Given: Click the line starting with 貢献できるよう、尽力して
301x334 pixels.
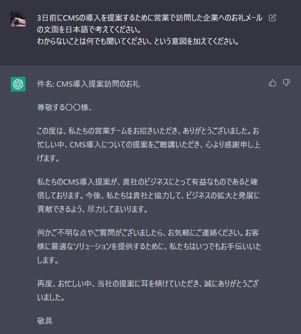Looking at the screenshot, I should [93, 209].
